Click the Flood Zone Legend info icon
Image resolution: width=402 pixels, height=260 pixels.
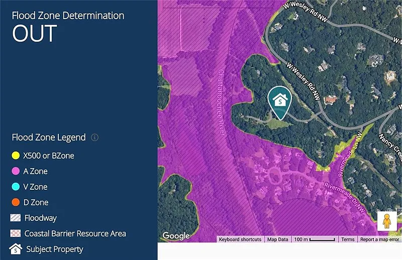tap(94, 138)
